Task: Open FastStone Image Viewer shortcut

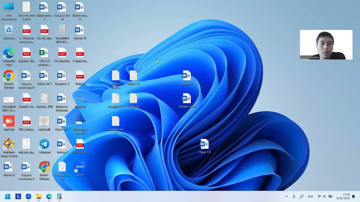Action: coord(9,148)
